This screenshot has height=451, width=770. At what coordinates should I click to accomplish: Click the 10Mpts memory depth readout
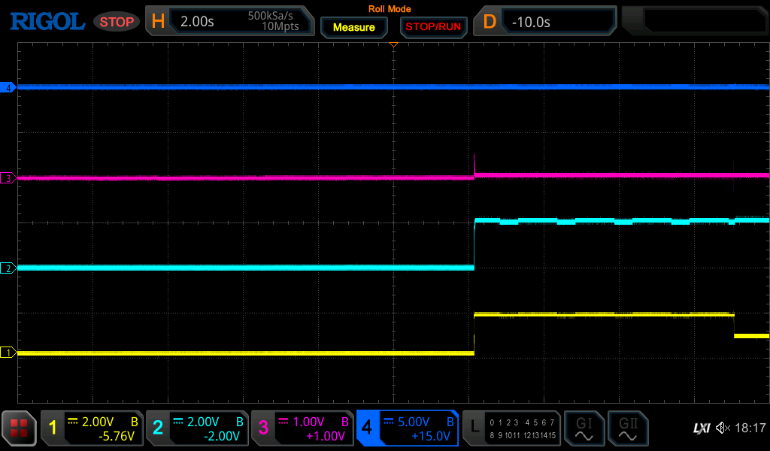coord(280,26)
